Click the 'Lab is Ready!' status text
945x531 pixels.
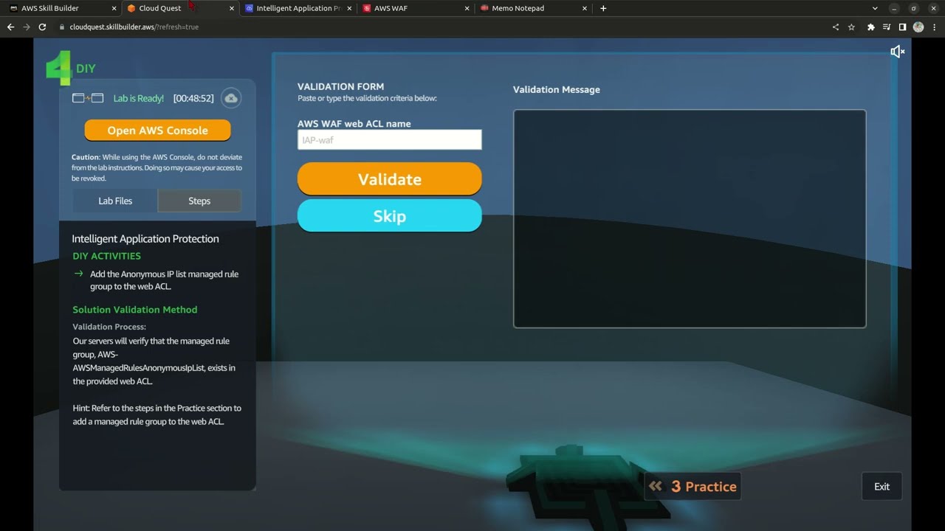pos(139,98)
